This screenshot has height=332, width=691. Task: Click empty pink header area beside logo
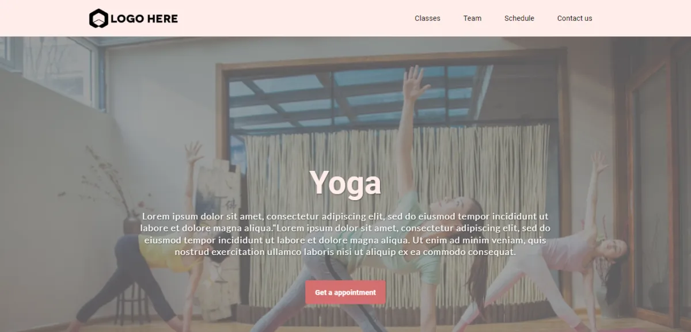point(294,18)
